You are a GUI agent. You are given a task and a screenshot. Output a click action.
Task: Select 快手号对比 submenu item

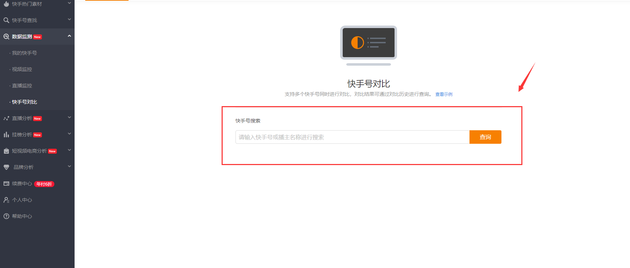24,102
